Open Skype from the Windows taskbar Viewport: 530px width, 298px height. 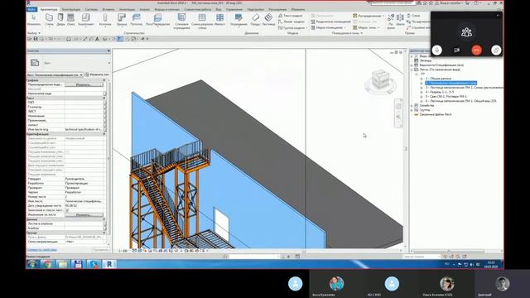pyautogui.click(x=94, y=264)
